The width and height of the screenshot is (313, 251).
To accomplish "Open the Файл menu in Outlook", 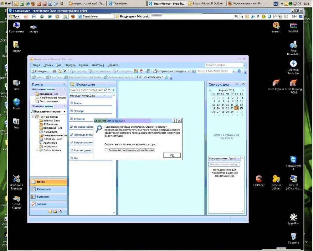I will (x=36, y=65).
